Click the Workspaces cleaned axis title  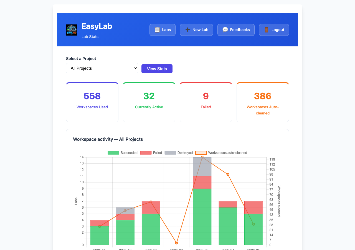tap(279, 201)
